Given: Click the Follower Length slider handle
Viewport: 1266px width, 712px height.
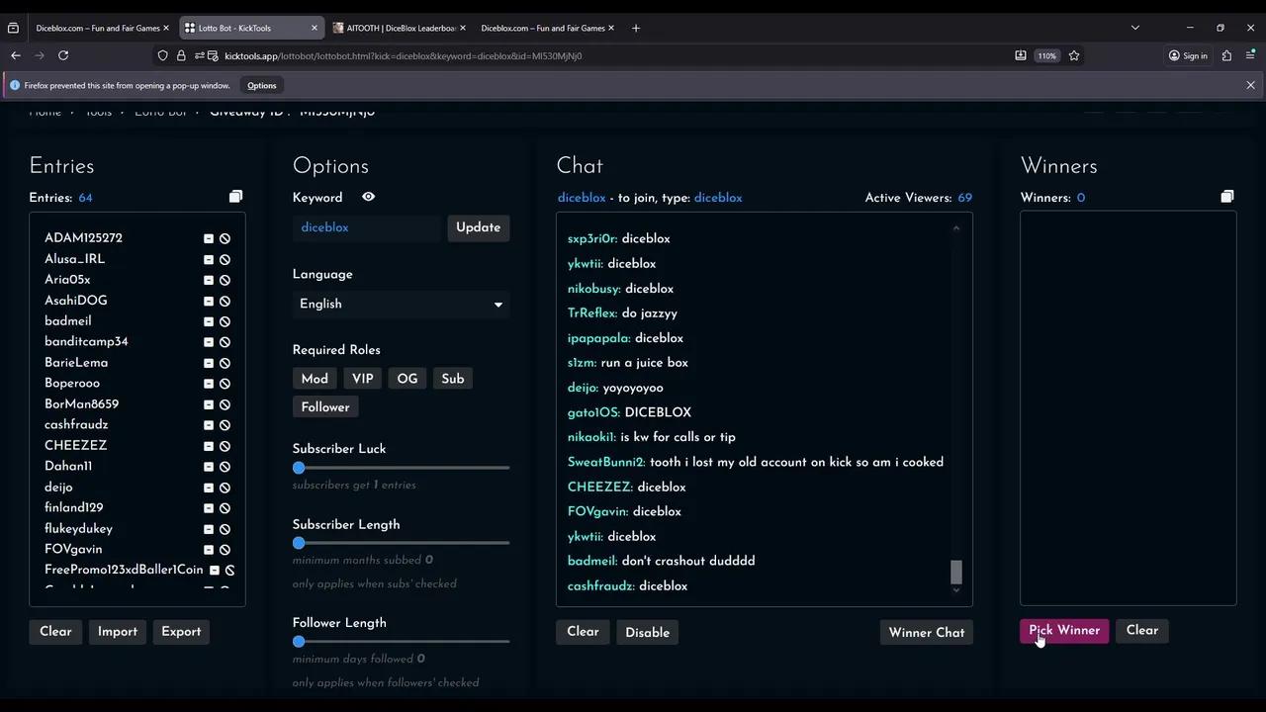Looking at the screenshot, I should (299, 642).
